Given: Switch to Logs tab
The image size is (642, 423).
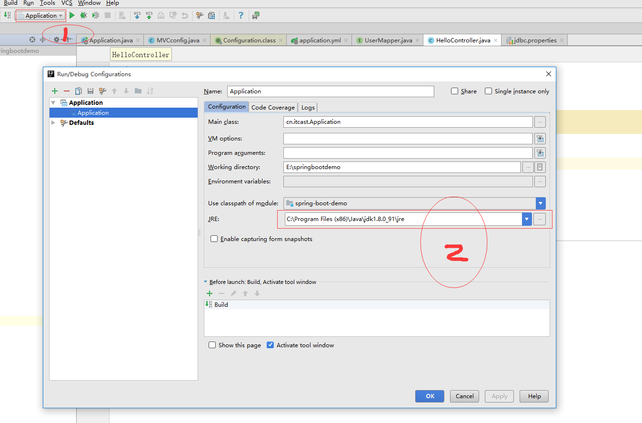Looking at the screenshot, I should coord(308,107).
